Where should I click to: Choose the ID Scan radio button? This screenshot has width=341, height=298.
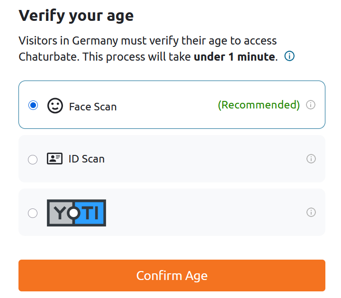(33, 160)
